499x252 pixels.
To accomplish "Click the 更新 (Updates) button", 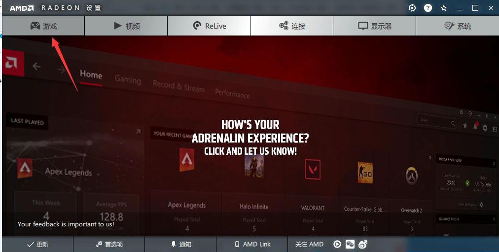I will [37, 244].
